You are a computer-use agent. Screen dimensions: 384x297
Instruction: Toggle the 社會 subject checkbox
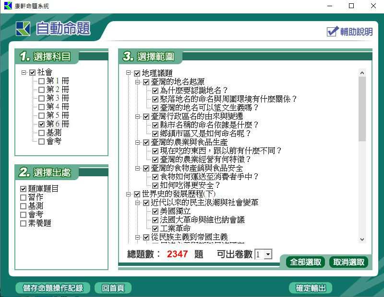pos(32,73)
